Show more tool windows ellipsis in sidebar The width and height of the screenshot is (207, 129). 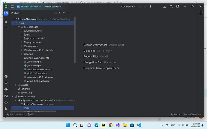[x=6, y=28]
